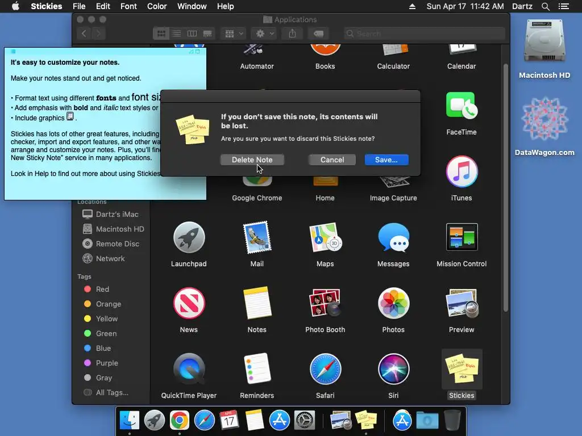Select the QuickTime Player app icon
This screenshot has height=436, width=582.
coord(189,369)
